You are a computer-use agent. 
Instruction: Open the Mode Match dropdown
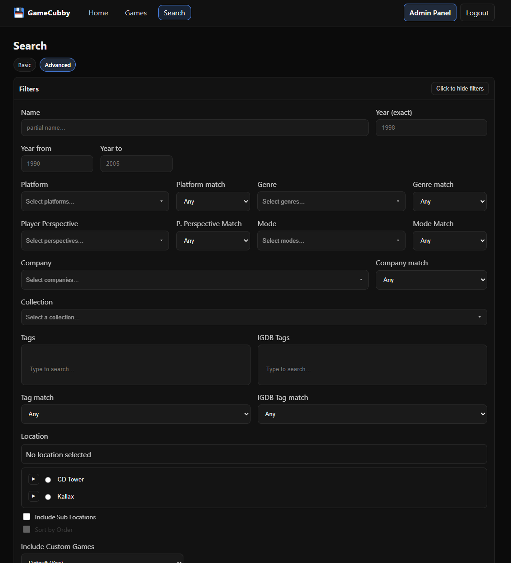(450, 241)
